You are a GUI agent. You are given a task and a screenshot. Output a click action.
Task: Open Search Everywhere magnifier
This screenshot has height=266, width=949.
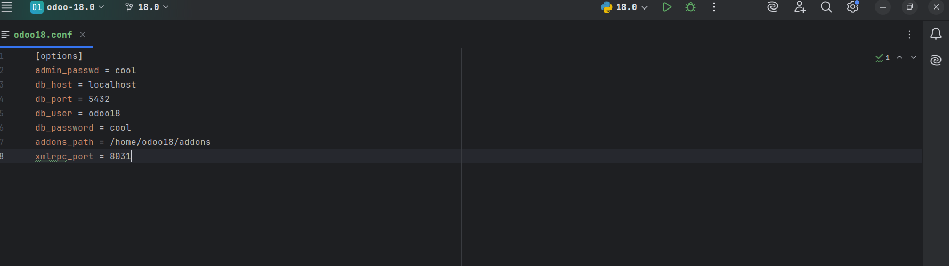click(x=826, y=7)
